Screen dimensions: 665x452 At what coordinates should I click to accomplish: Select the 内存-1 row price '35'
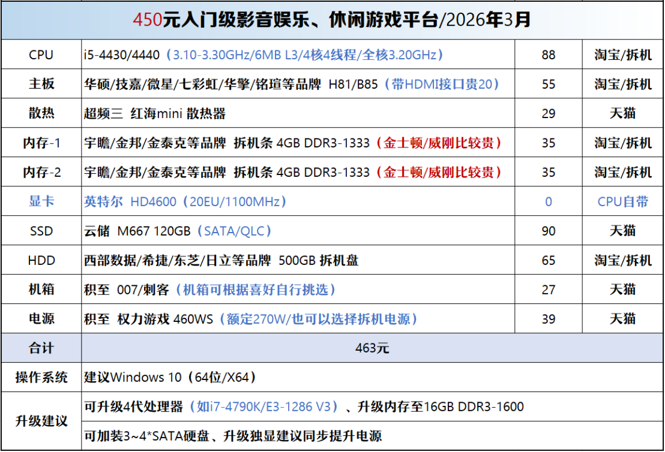click(x=549, y=143)
